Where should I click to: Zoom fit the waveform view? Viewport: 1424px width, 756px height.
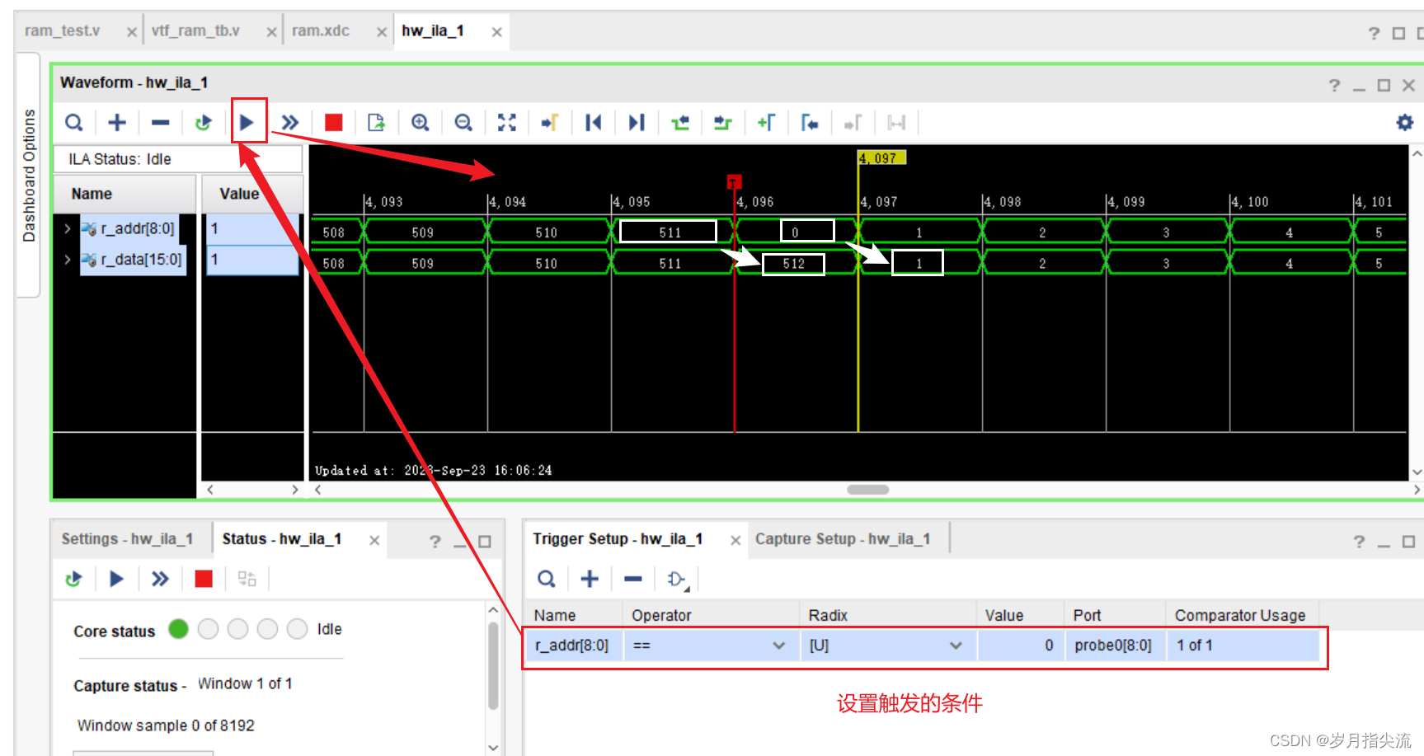(x=507, y=123)
